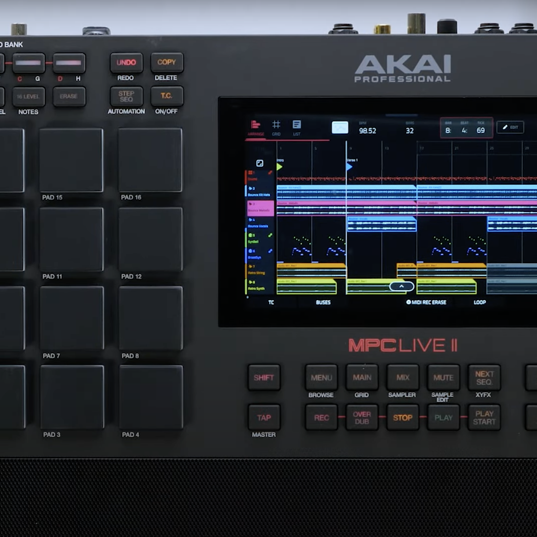Image resolution: width=537 pixels, height=537 pixels.
Task: Select track 4 Bounce Vocals header
Action: [259, 223]
